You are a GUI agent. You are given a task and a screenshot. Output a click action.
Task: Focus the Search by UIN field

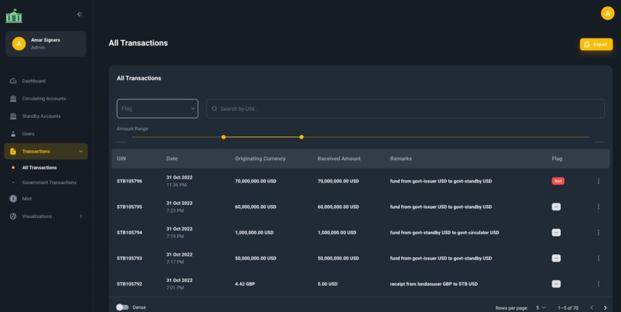[405, 109]
